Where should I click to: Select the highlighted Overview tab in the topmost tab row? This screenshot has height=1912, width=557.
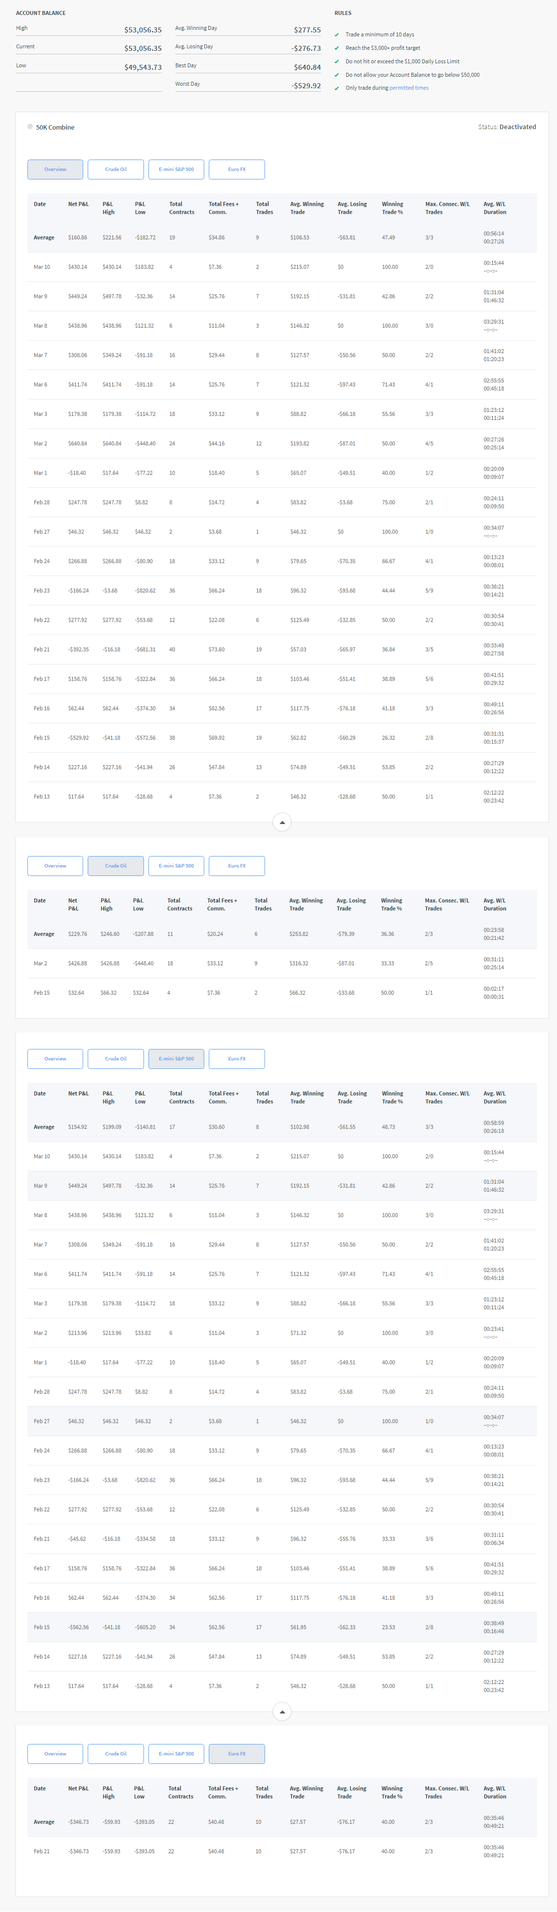click(x=55, y=169)
